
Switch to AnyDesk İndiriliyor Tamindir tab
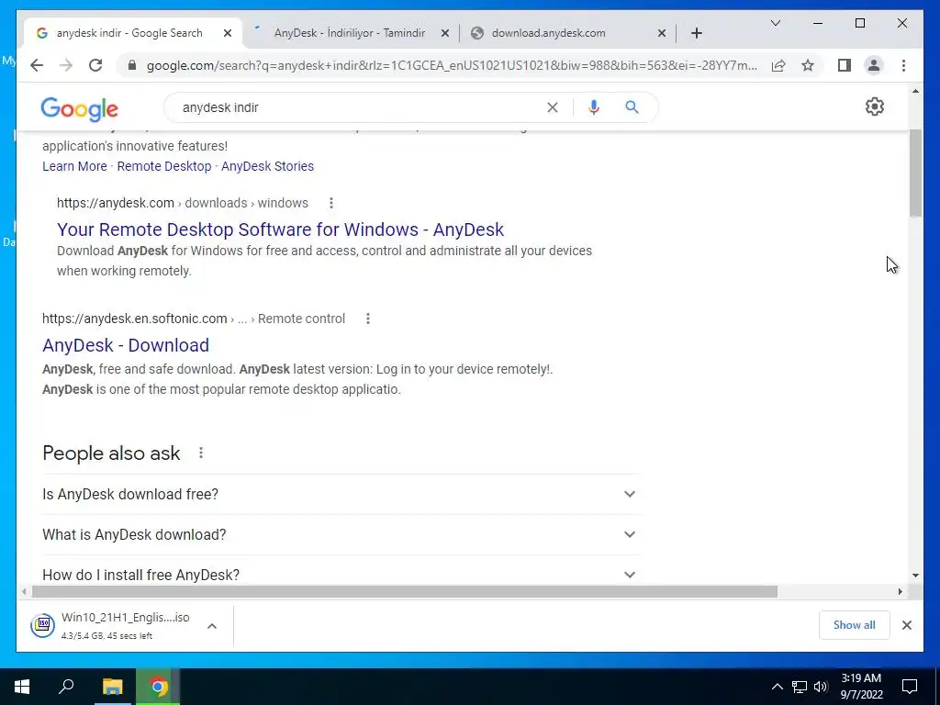click(350, 33)
